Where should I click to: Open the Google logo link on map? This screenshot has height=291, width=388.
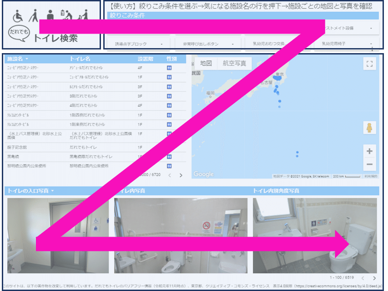pos(204,174)
